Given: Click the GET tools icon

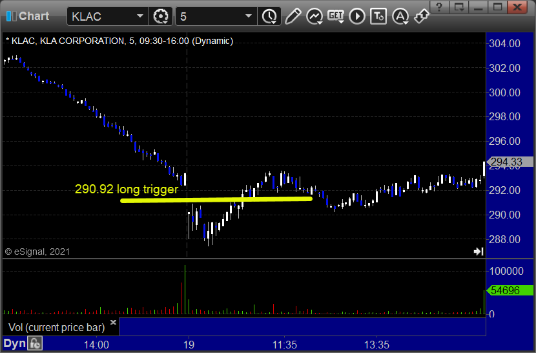Looking at the screenshot, I should pyautogui.click(x=336, y=16).
